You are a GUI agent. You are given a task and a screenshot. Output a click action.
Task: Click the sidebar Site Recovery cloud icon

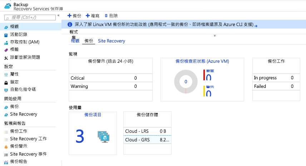coord(6,115)
